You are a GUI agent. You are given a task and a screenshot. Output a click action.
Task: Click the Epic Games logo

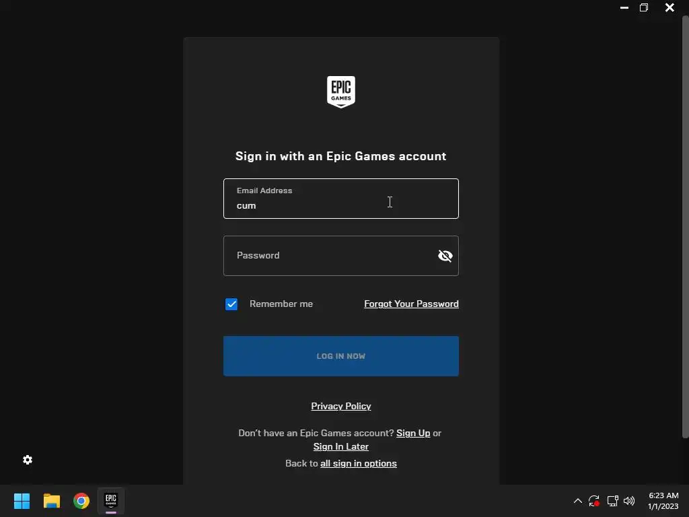point(340,92)
